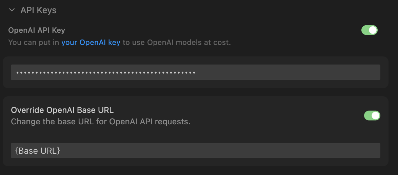Click the "Override OpenAI Base URL" heading
This screenshot has width=398, height=175.
coord(62,110)
